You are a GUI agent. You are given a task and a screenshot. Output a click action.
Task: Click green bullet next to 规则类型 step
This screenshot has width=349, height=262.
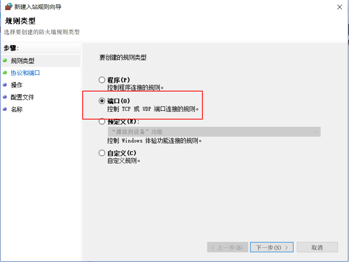point(5,60)
